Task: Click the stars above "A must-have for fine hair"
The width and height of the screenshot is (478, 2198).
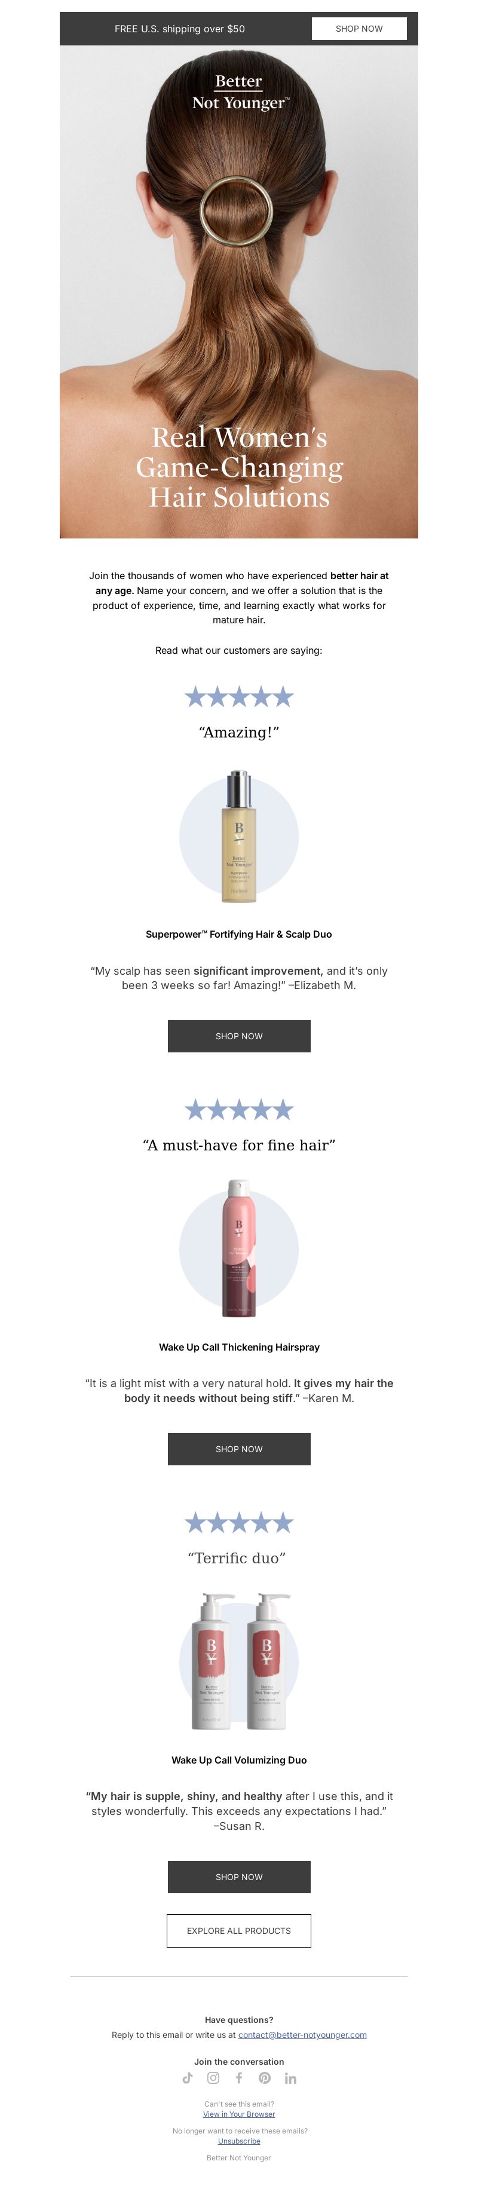Action: coord(239,1109)
